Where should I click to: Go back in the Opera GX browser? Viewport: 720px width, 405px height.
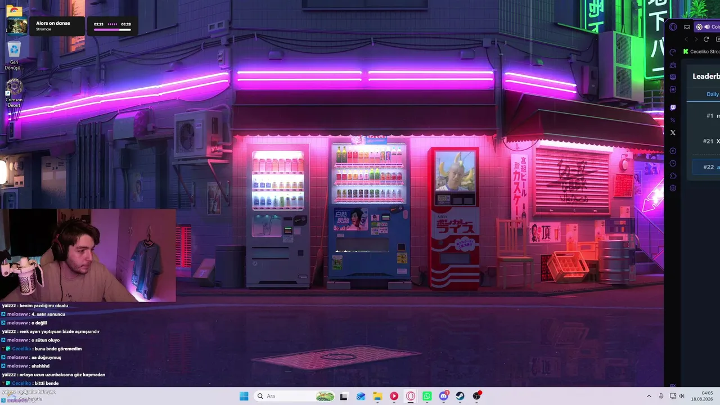point(686,39)
